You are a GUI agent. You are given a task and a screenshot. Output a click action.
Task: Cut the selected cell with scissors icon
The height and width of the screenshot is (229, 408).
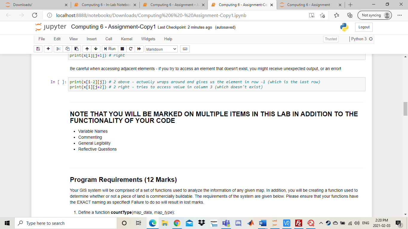[58, 49]
